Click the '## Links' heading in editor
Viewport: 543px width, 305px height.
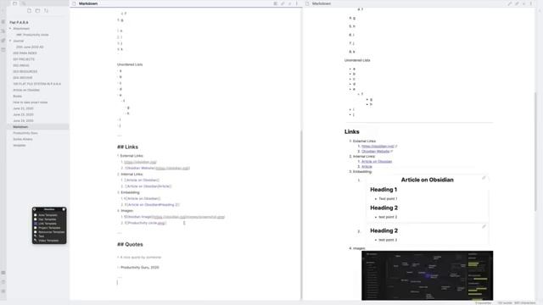point(127,147)
